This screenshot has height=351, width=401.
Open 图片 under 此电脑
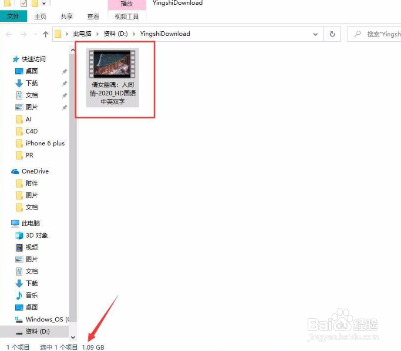(31, 259)
